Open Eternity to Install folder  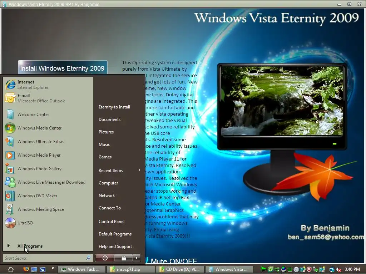[x=114, y=107]
